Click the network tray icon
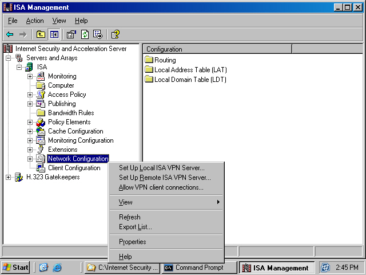The width and height of the screenshot is (366, 275). pos(325,268)
